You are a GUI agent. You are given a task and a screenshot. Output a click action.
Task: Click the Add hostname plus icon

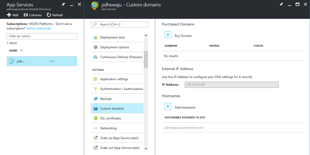coord(168,106)
